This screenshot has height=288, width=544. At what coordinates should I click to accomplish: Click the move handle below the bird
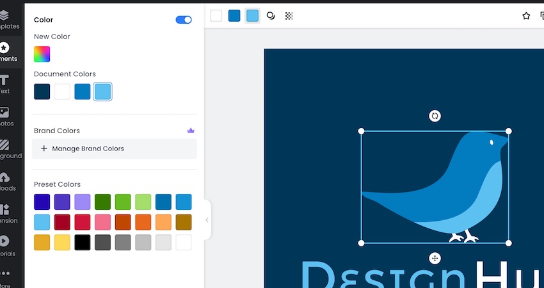click(435, 258)
